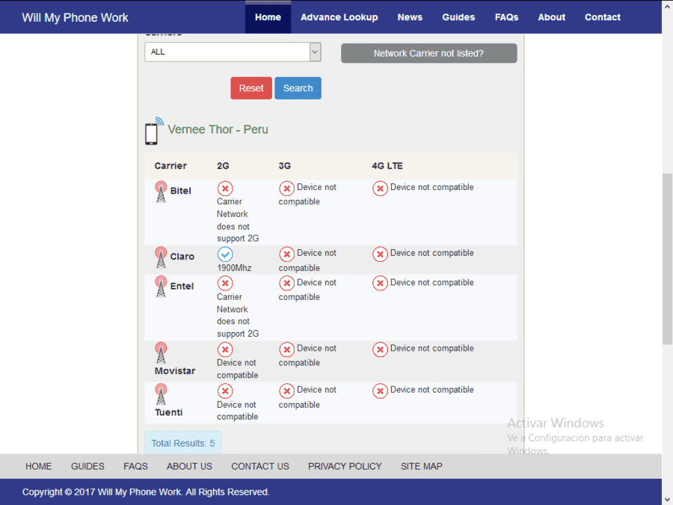Image resolution: width=673 pixels, height=505 pixels.
Task: Click the red X in Bitel 3G cell
Action: (286, 189)
